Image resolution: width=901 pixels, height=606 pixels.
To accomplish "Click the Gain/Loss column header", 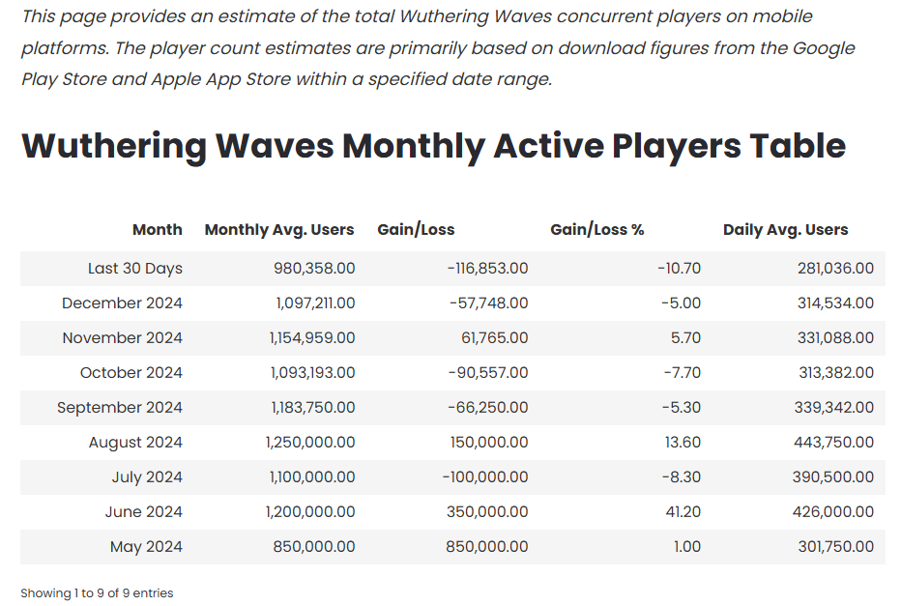I will [x=416, y=230].
